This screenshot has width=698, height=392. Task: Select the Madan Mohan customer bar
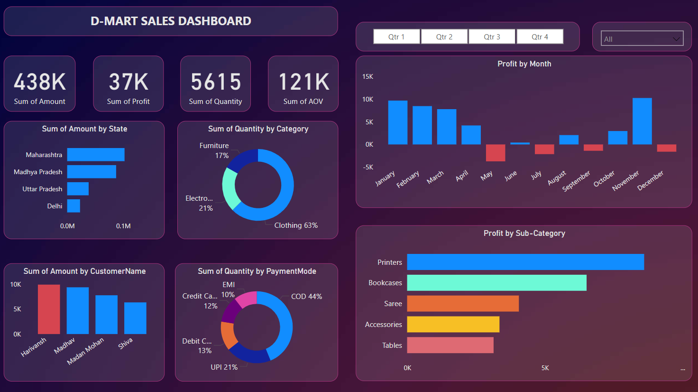[x=107, y=315]
